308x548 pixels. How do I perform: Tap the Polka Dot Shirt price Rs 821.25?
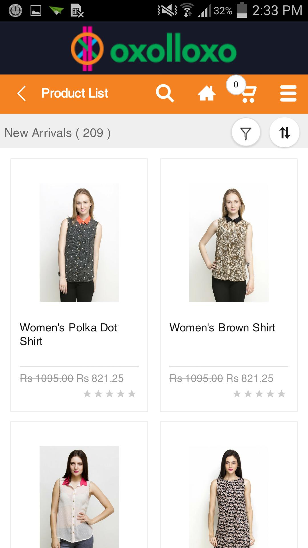click(100, 378)
